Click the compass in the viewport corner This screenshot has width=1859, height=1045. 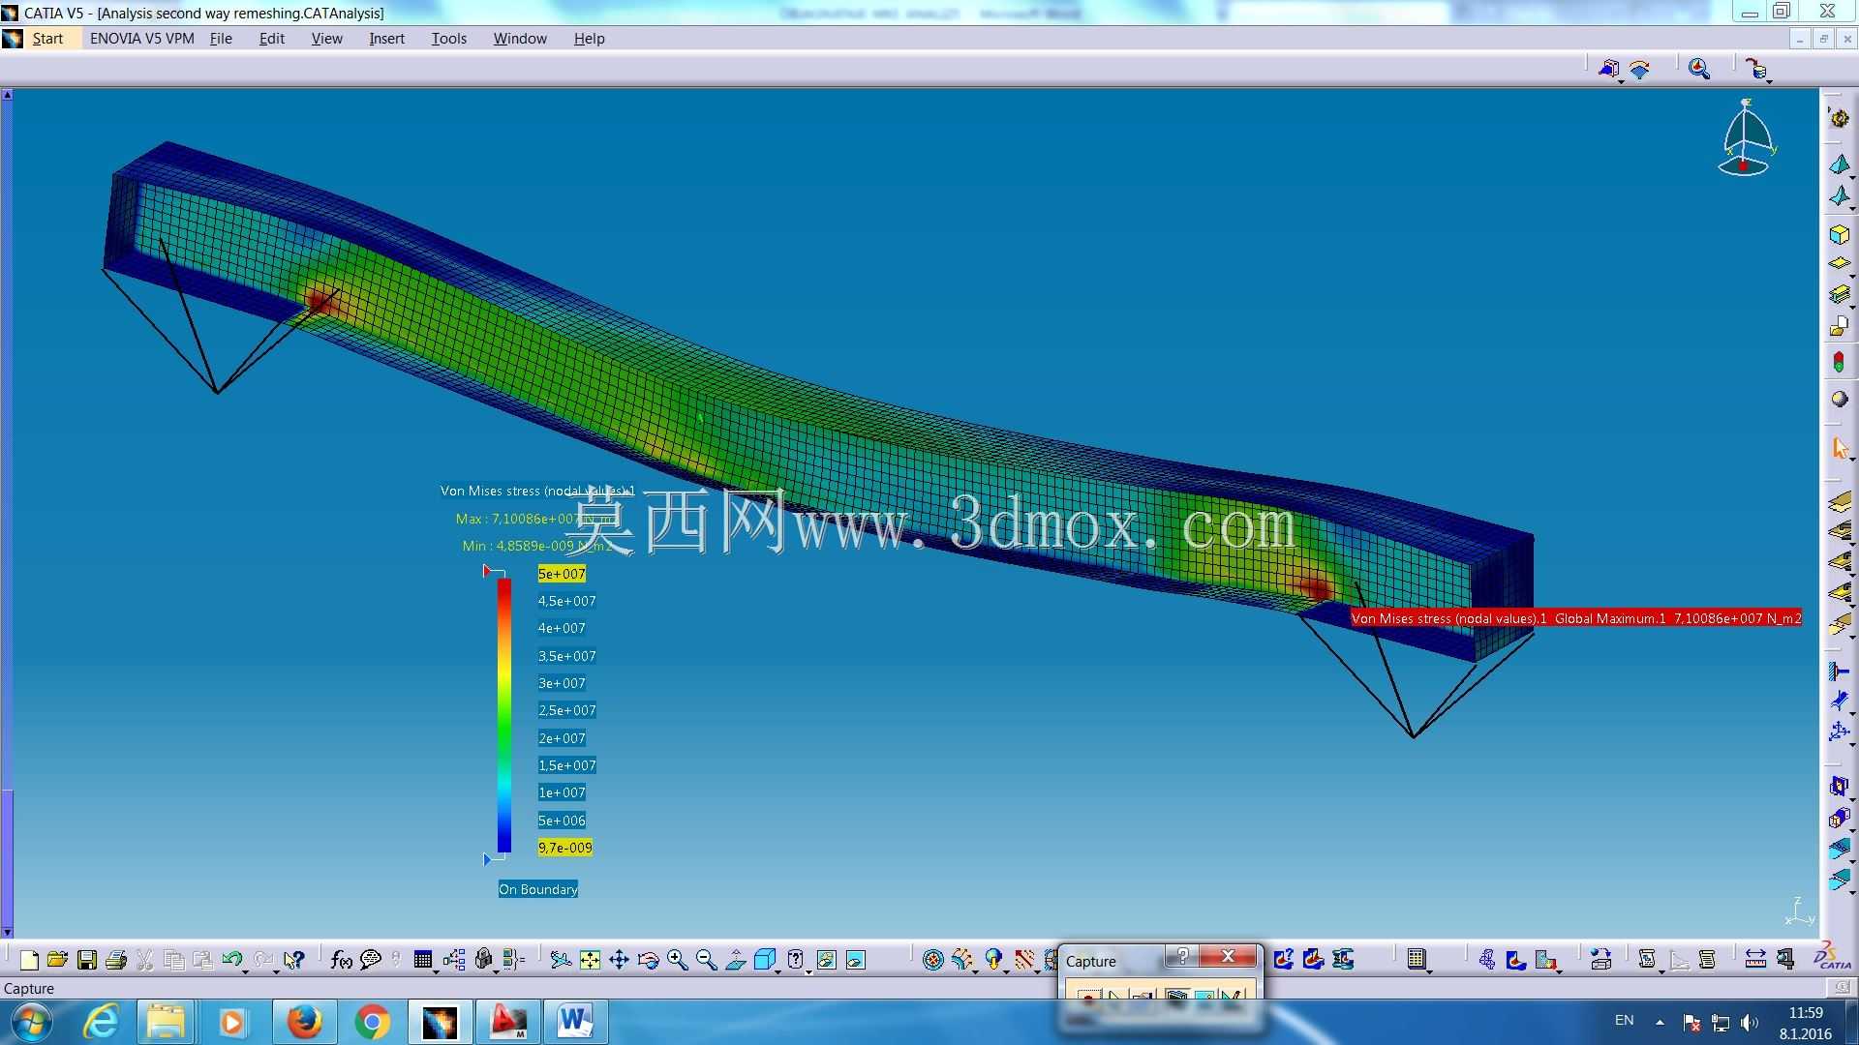click(1746, 138)
